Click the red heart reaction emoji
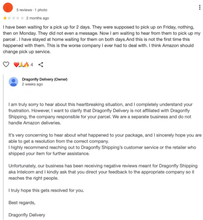Viewport: 203px width, 220px height. pos(17,65)
